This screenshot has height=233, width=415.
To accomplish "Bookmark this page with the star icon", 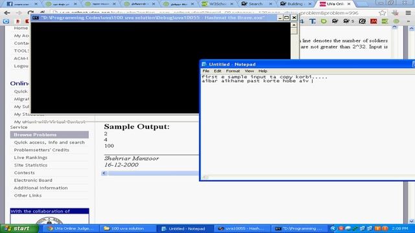I will [382, 13].
